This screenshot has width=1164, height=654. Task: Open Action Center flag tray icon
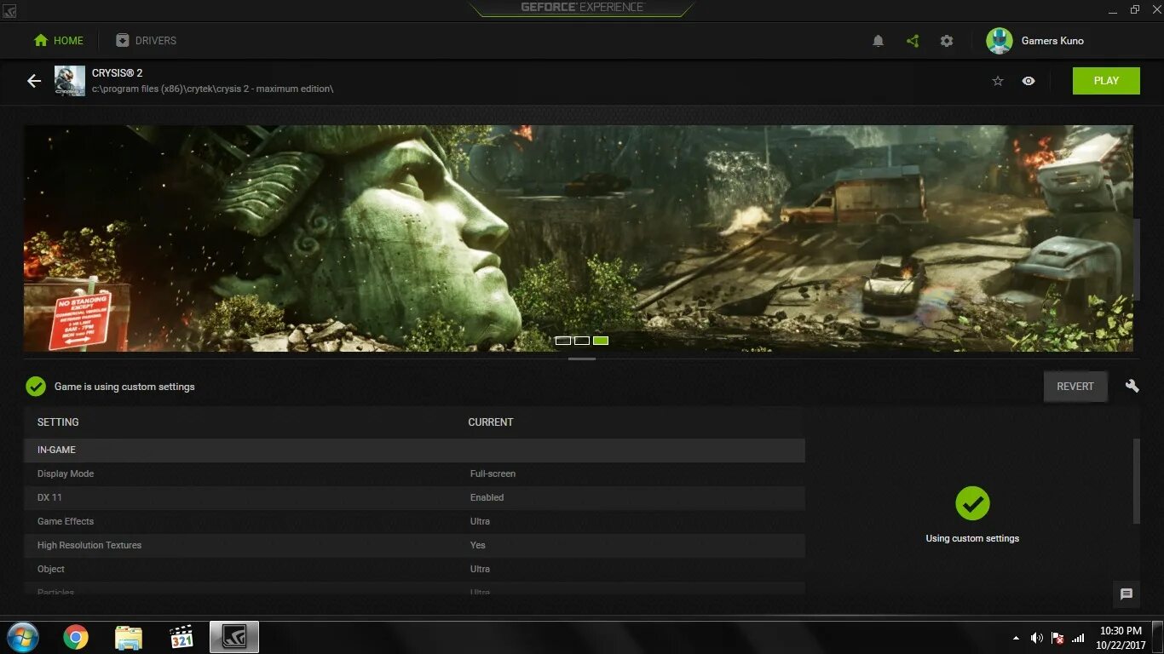[x=1057, y=638]
